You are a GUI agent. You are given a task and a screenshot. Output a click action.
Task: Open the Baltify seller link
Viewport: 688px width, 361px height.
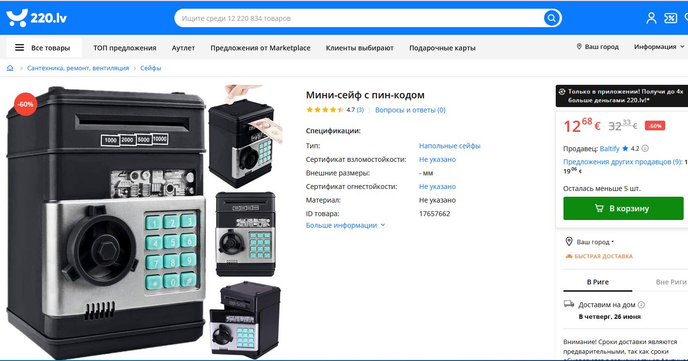pyautogui.click(x=610, y=149)
